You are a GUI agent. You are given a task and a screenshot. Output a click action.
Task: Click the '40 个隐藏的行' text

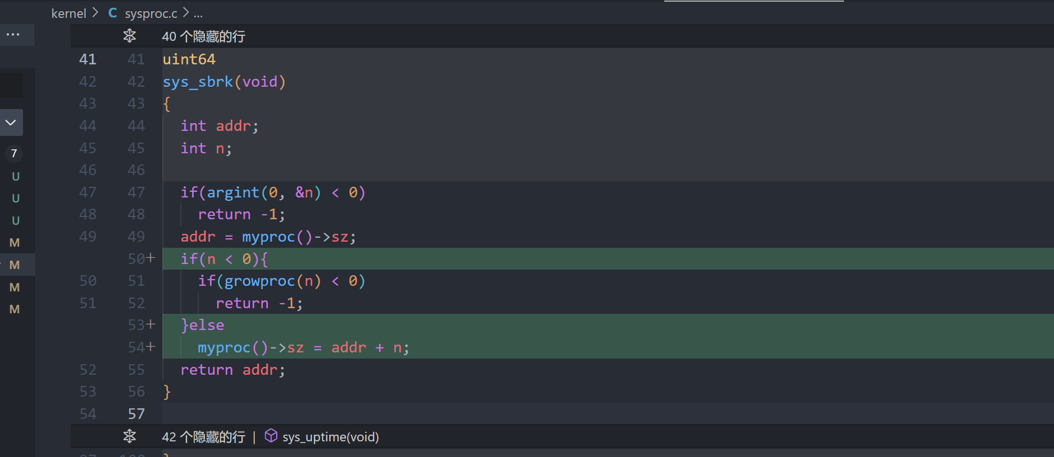point(203,37)
